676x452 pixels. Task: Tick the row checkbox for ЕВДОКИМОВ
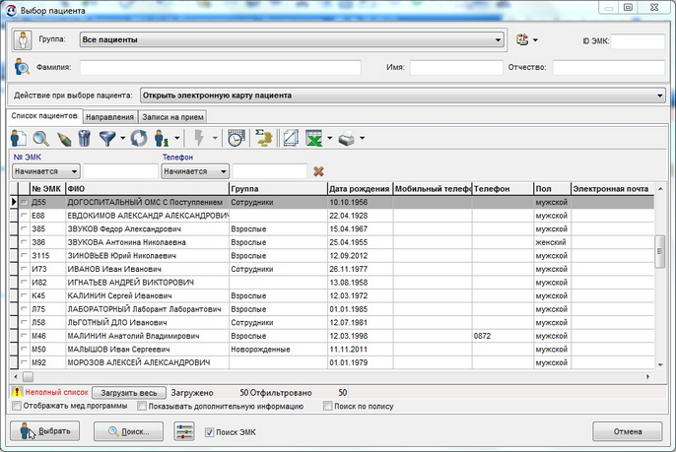point(24,216)
